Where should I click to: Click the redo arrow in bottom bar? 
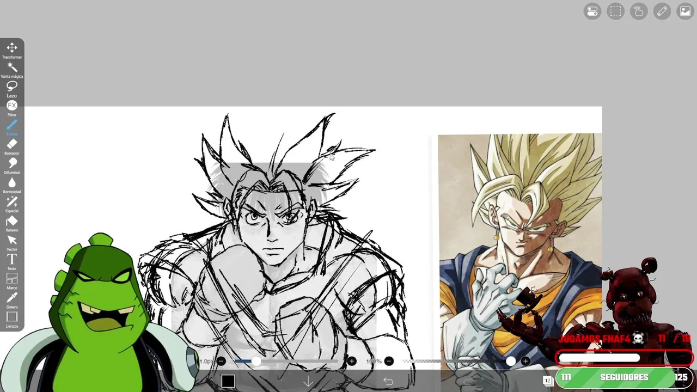(x=469, y=382)
